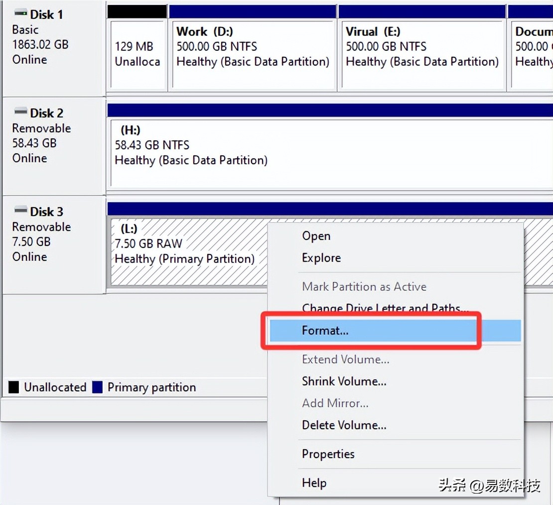The height and width of the screenshot is (505, 553).
Task: Choose Explore from the context menu
Action: 321,258
